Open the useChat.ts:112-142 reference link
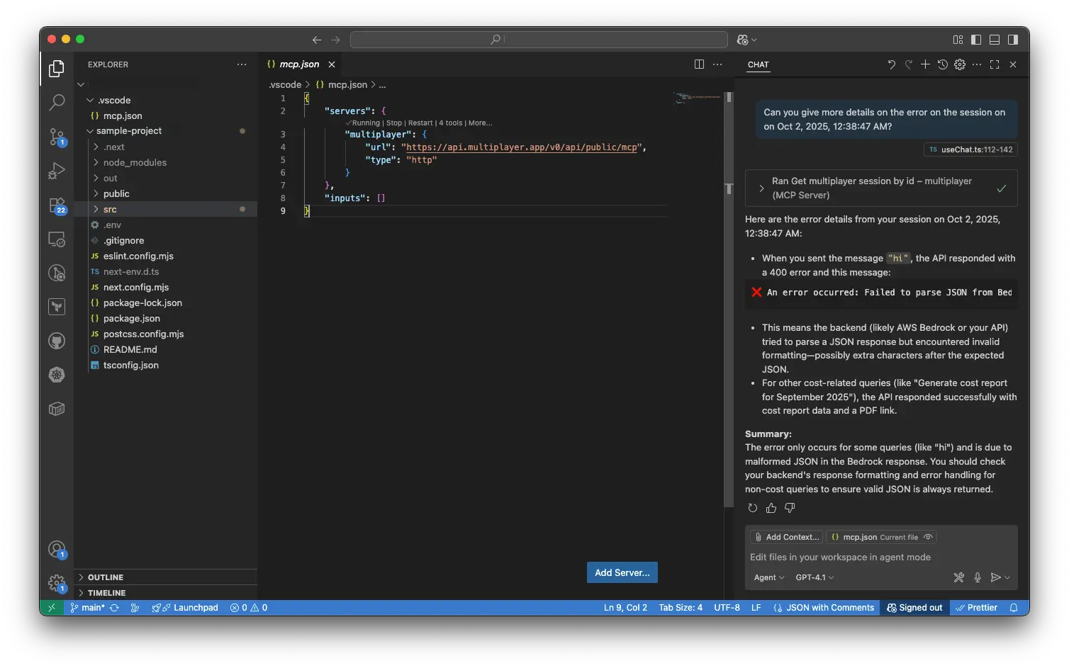This screenshot has height=668, width=1069. click(x=970, y=149)
